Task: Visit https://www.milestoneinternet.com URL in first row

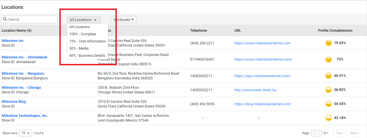Action: [x=263, y=43]
